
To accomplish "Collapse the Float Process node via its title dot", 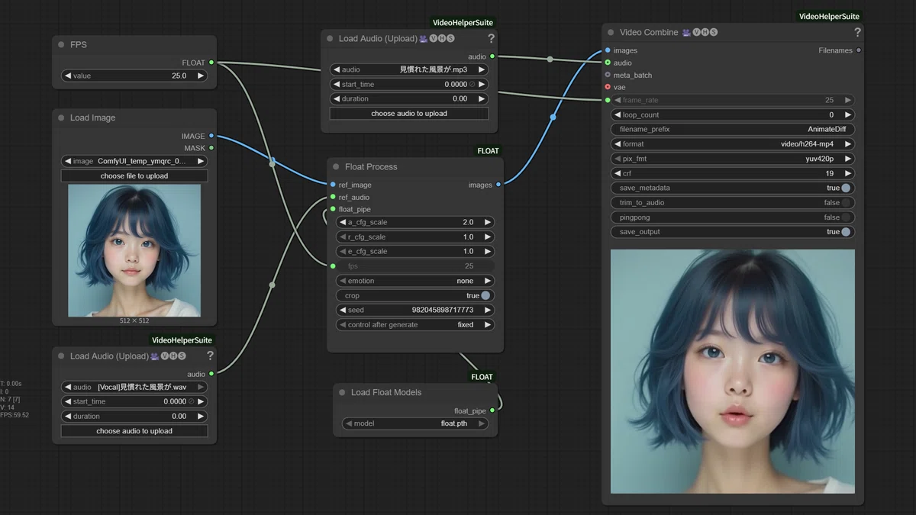I will (x=336, y=167).
